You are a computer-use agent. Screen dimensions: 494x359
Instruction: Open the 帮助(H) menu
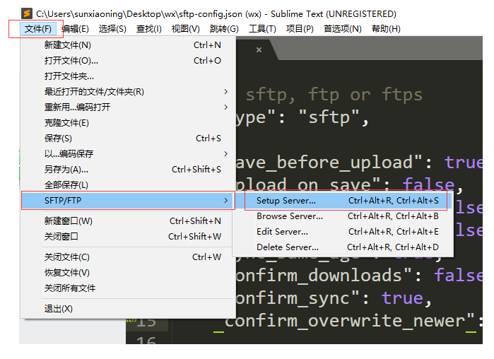[x=386, y=29]
